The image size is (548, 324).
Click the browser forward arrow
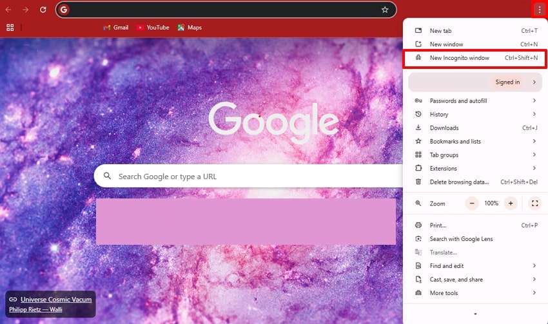(26, 10)
